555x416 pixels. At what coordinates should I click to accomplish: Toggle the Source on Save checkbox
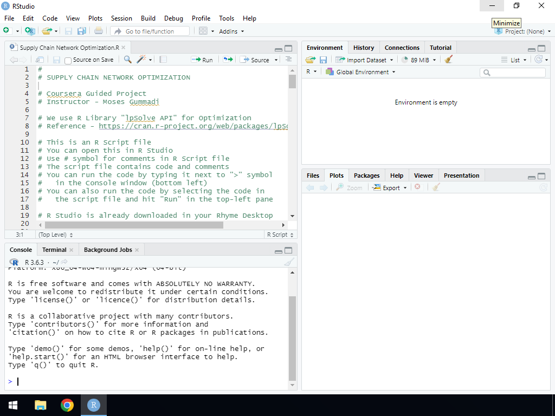pos(68,60)
